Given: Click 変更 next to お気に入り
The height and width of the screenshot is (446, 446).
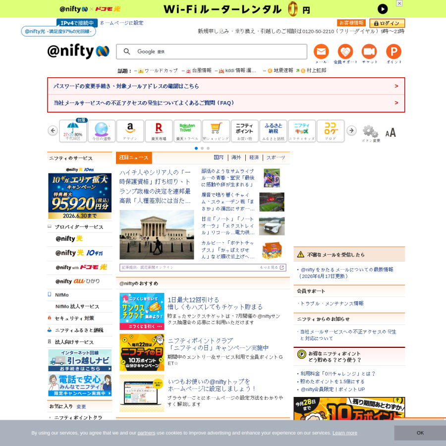Looking at the screenshot, I should pyautogui.click(x=81, y=407).
